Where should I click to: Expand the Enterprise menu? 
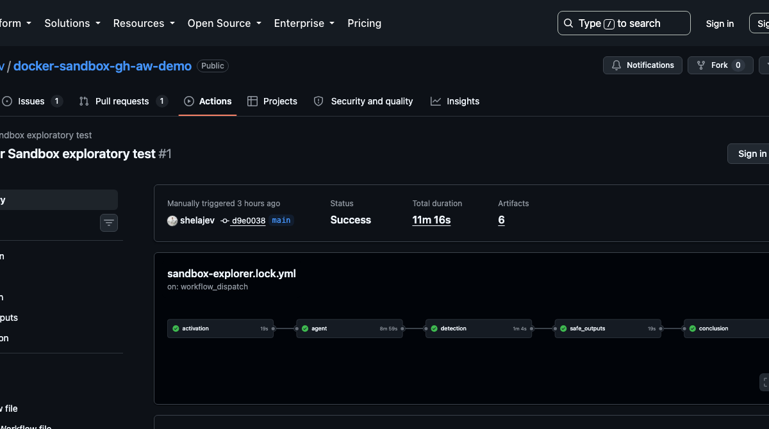[304, 23]
